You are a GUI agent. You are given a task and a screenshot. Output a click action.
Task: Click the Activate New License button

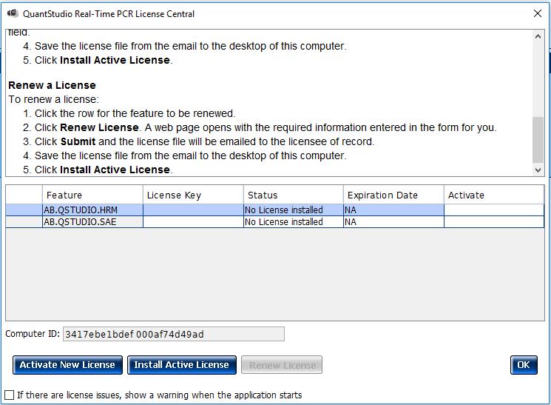pos(67,365)
